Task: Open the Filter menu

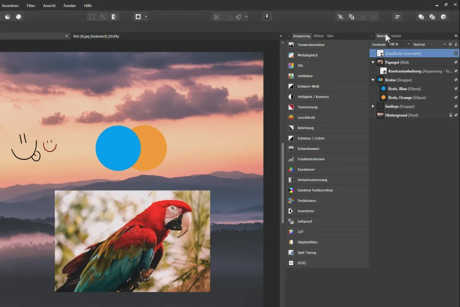Action: (31, 6)
